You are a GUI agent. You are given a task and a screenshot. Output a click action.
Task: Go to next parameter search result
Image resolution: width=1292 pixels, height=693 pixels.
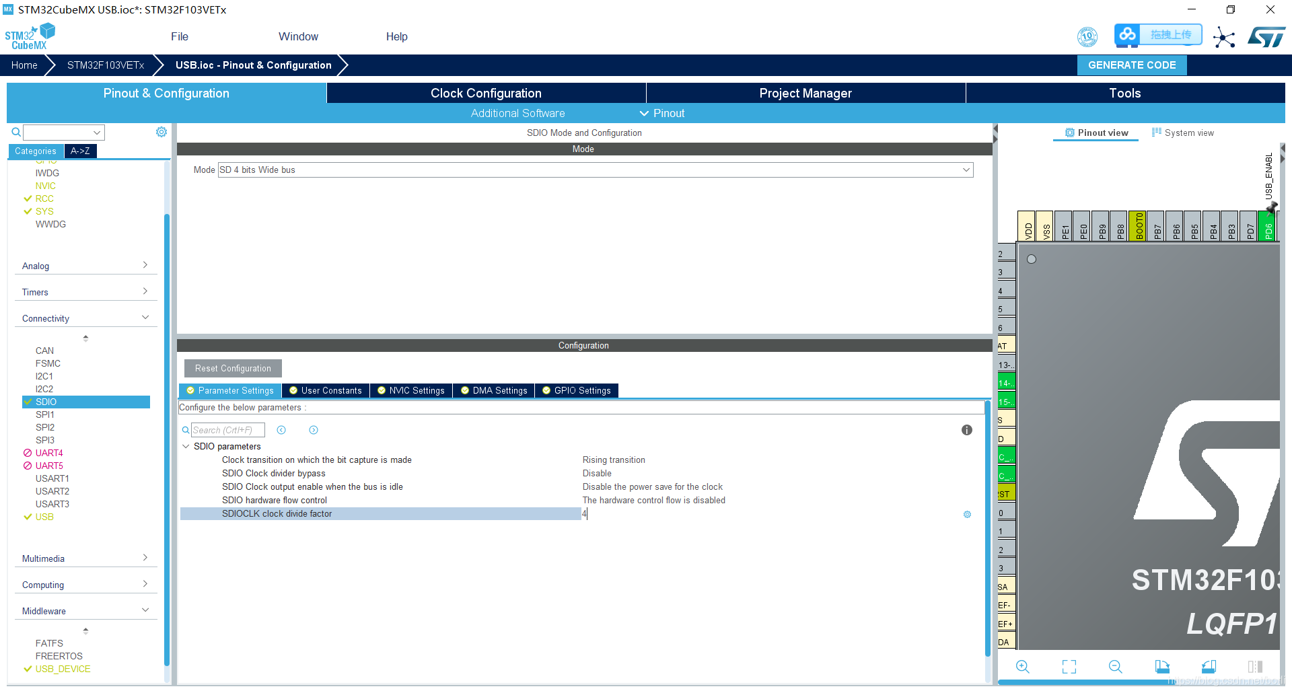pyautogui.click(x=314, y=430)
